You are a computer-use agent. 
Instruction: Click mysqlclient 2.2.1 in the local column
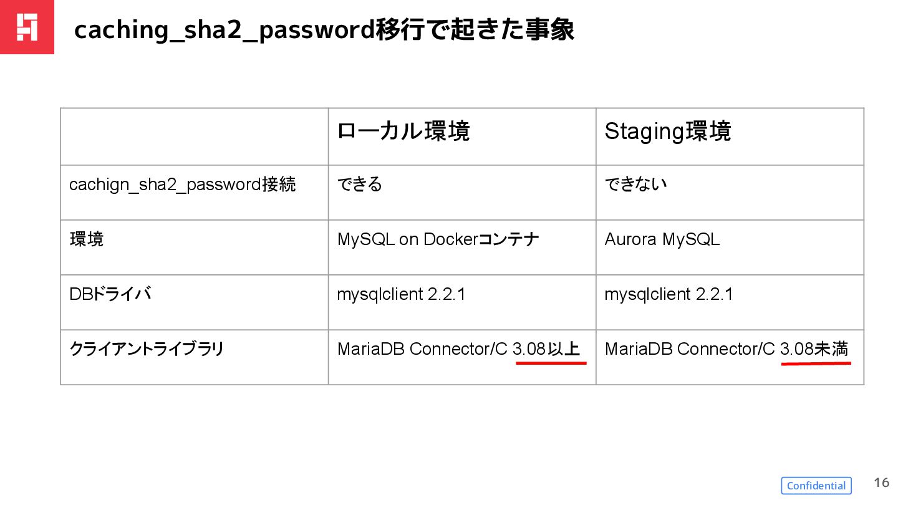tap(401, 294)
